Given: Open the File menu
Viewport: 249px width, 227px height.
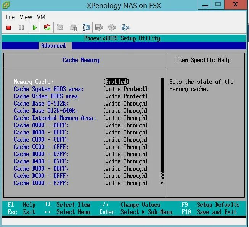Looking at the screenshot, I should pos(10,17).
